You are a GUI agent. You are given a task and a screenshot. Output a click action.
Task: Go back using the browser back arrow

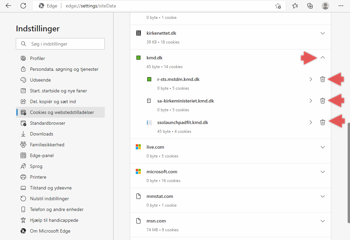[x=8, y=6]
